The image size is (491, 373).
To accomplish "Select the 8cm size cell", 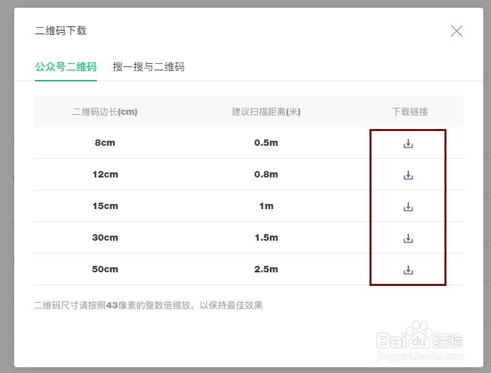I will click(105, 143).
